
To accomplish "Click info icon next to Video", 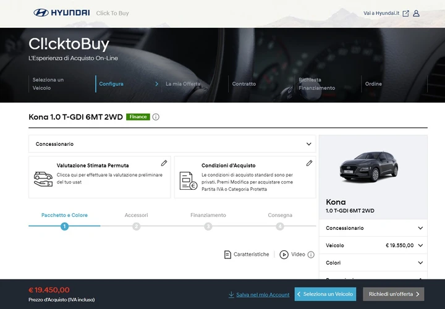I will coord(311,255).
